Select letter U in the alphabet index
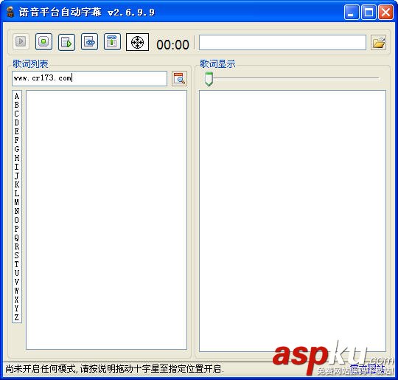 point(17,273)
